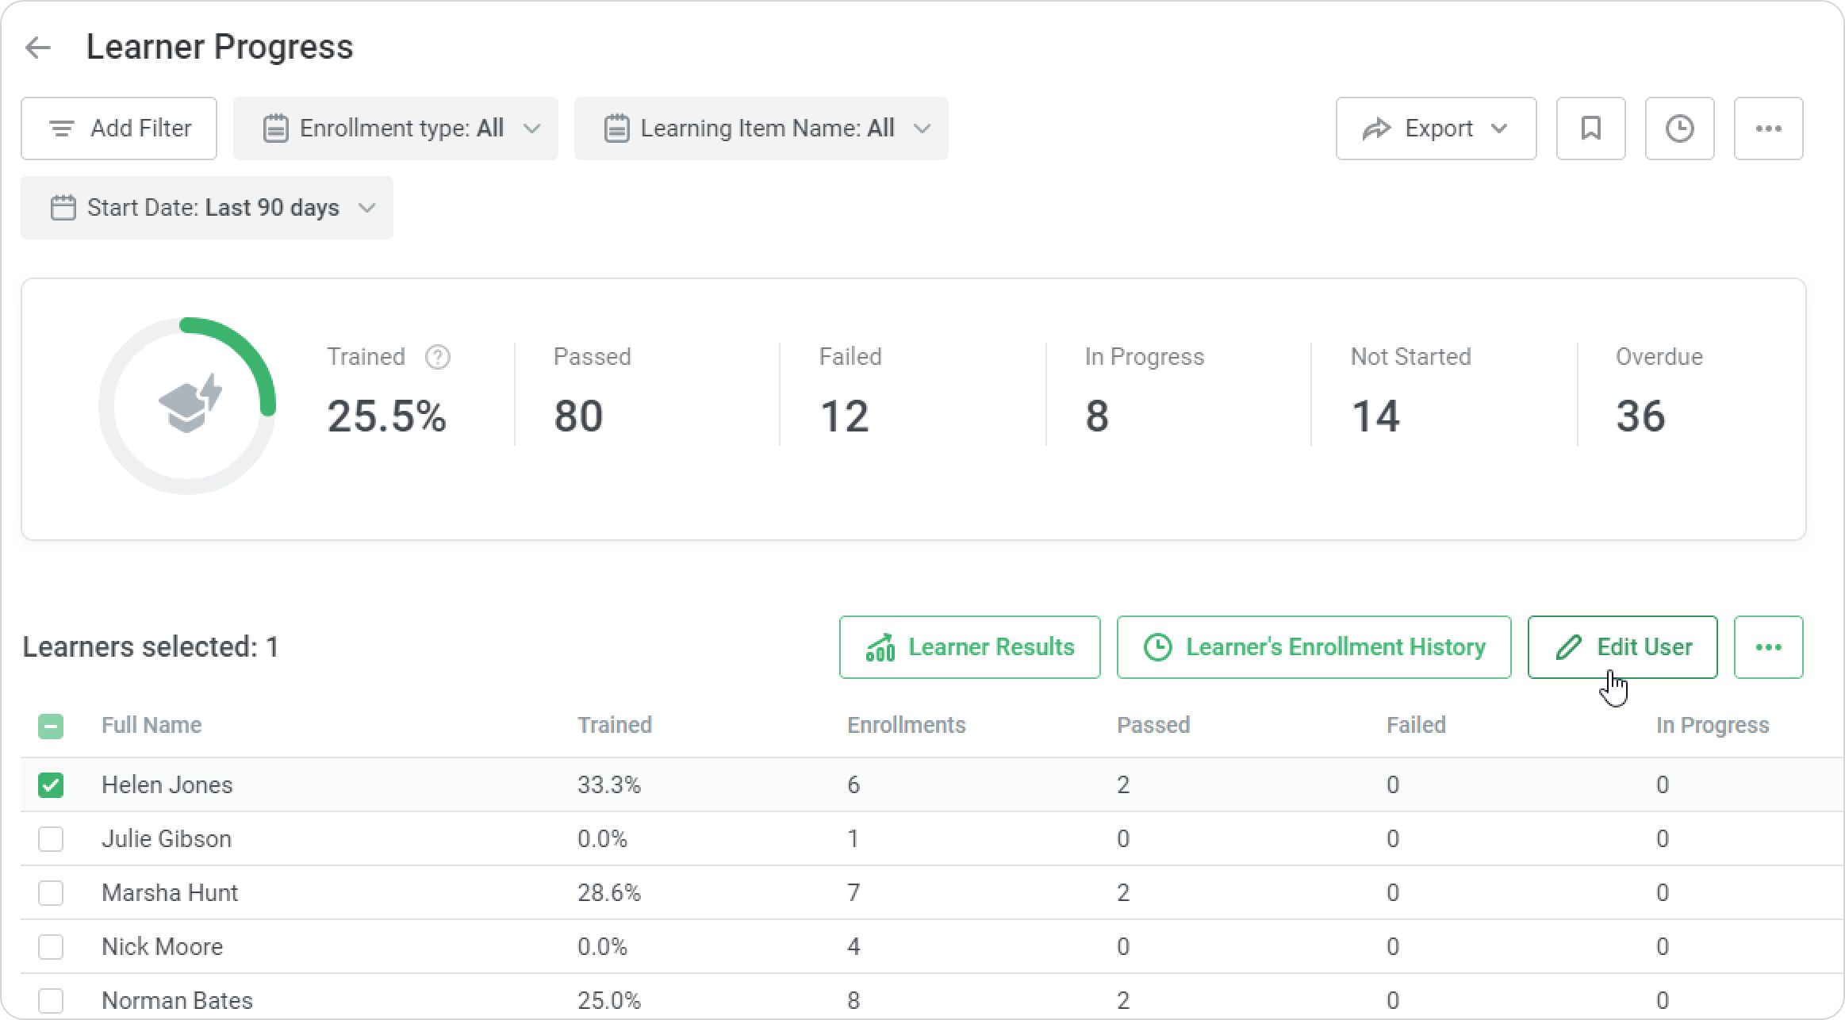1845x1020 pixels.
Task: Open Learner's Enrollment History
Action: point(1314,647)
